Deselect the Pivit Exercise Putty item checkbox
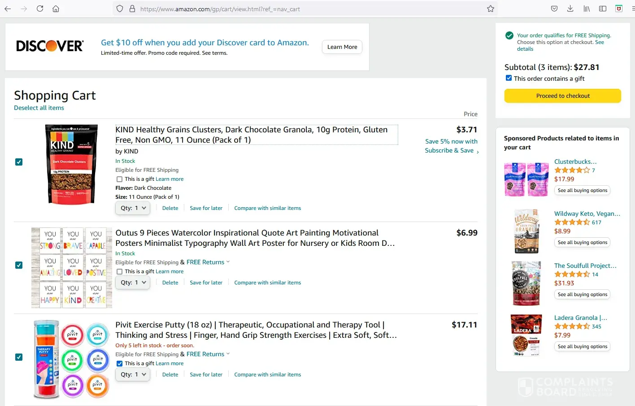The width and height of the screenshot is (635, 406). click(19, 357)
